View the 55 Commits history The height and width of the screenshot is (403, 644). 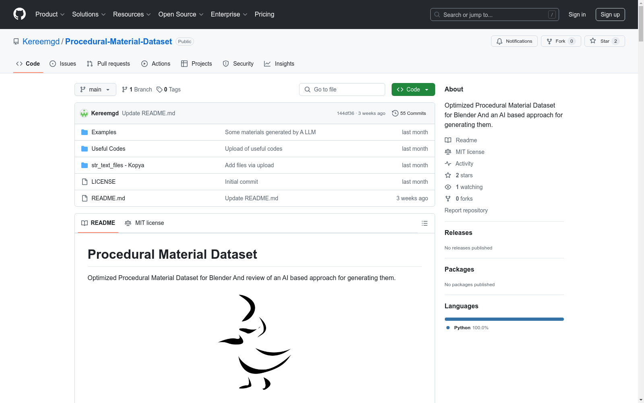[x=409, y=113]
